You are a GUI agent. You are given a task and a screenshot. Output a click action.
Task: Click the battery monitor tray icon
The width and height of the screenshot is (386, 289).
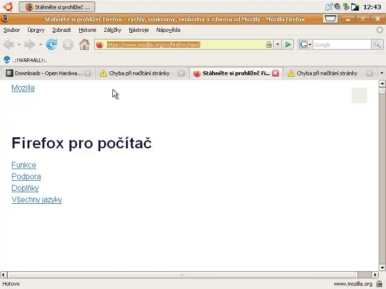click(x=355, y=7)
